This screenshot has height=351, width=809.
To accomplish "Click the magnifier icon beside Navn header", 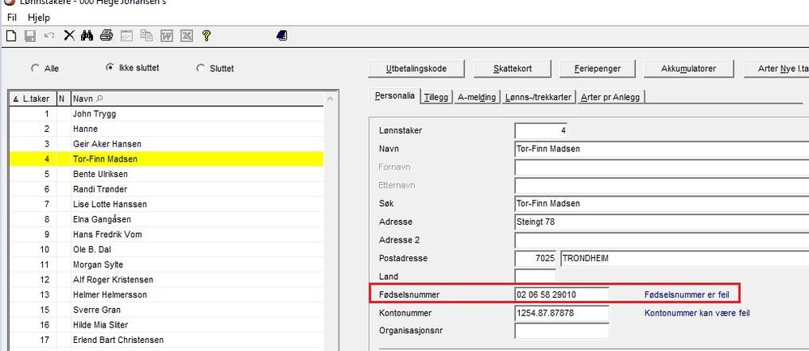I will [100, 99].
